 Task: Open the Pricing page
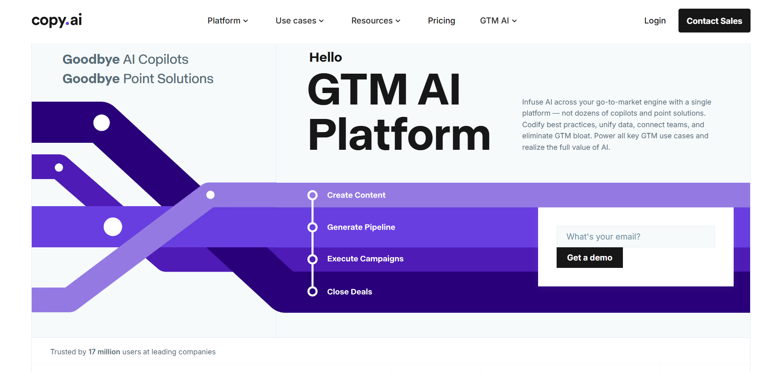441,21
